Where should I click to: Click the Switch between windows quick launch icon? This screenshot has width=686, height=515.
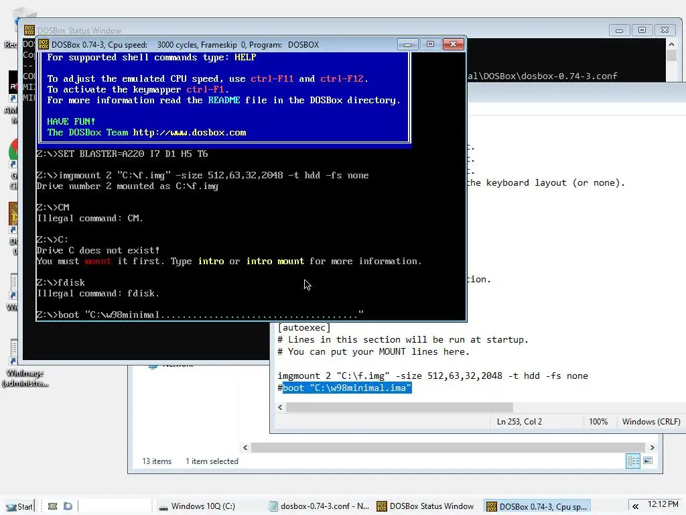pos(68,506)
